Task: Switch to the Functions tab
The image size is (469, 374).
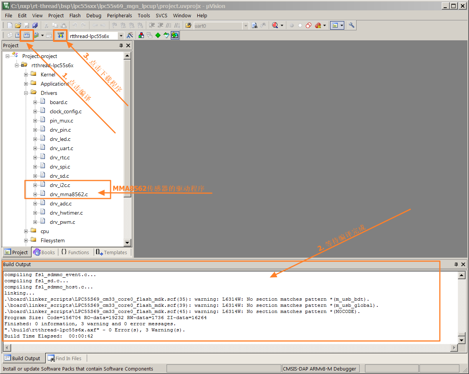Action: 75,252
